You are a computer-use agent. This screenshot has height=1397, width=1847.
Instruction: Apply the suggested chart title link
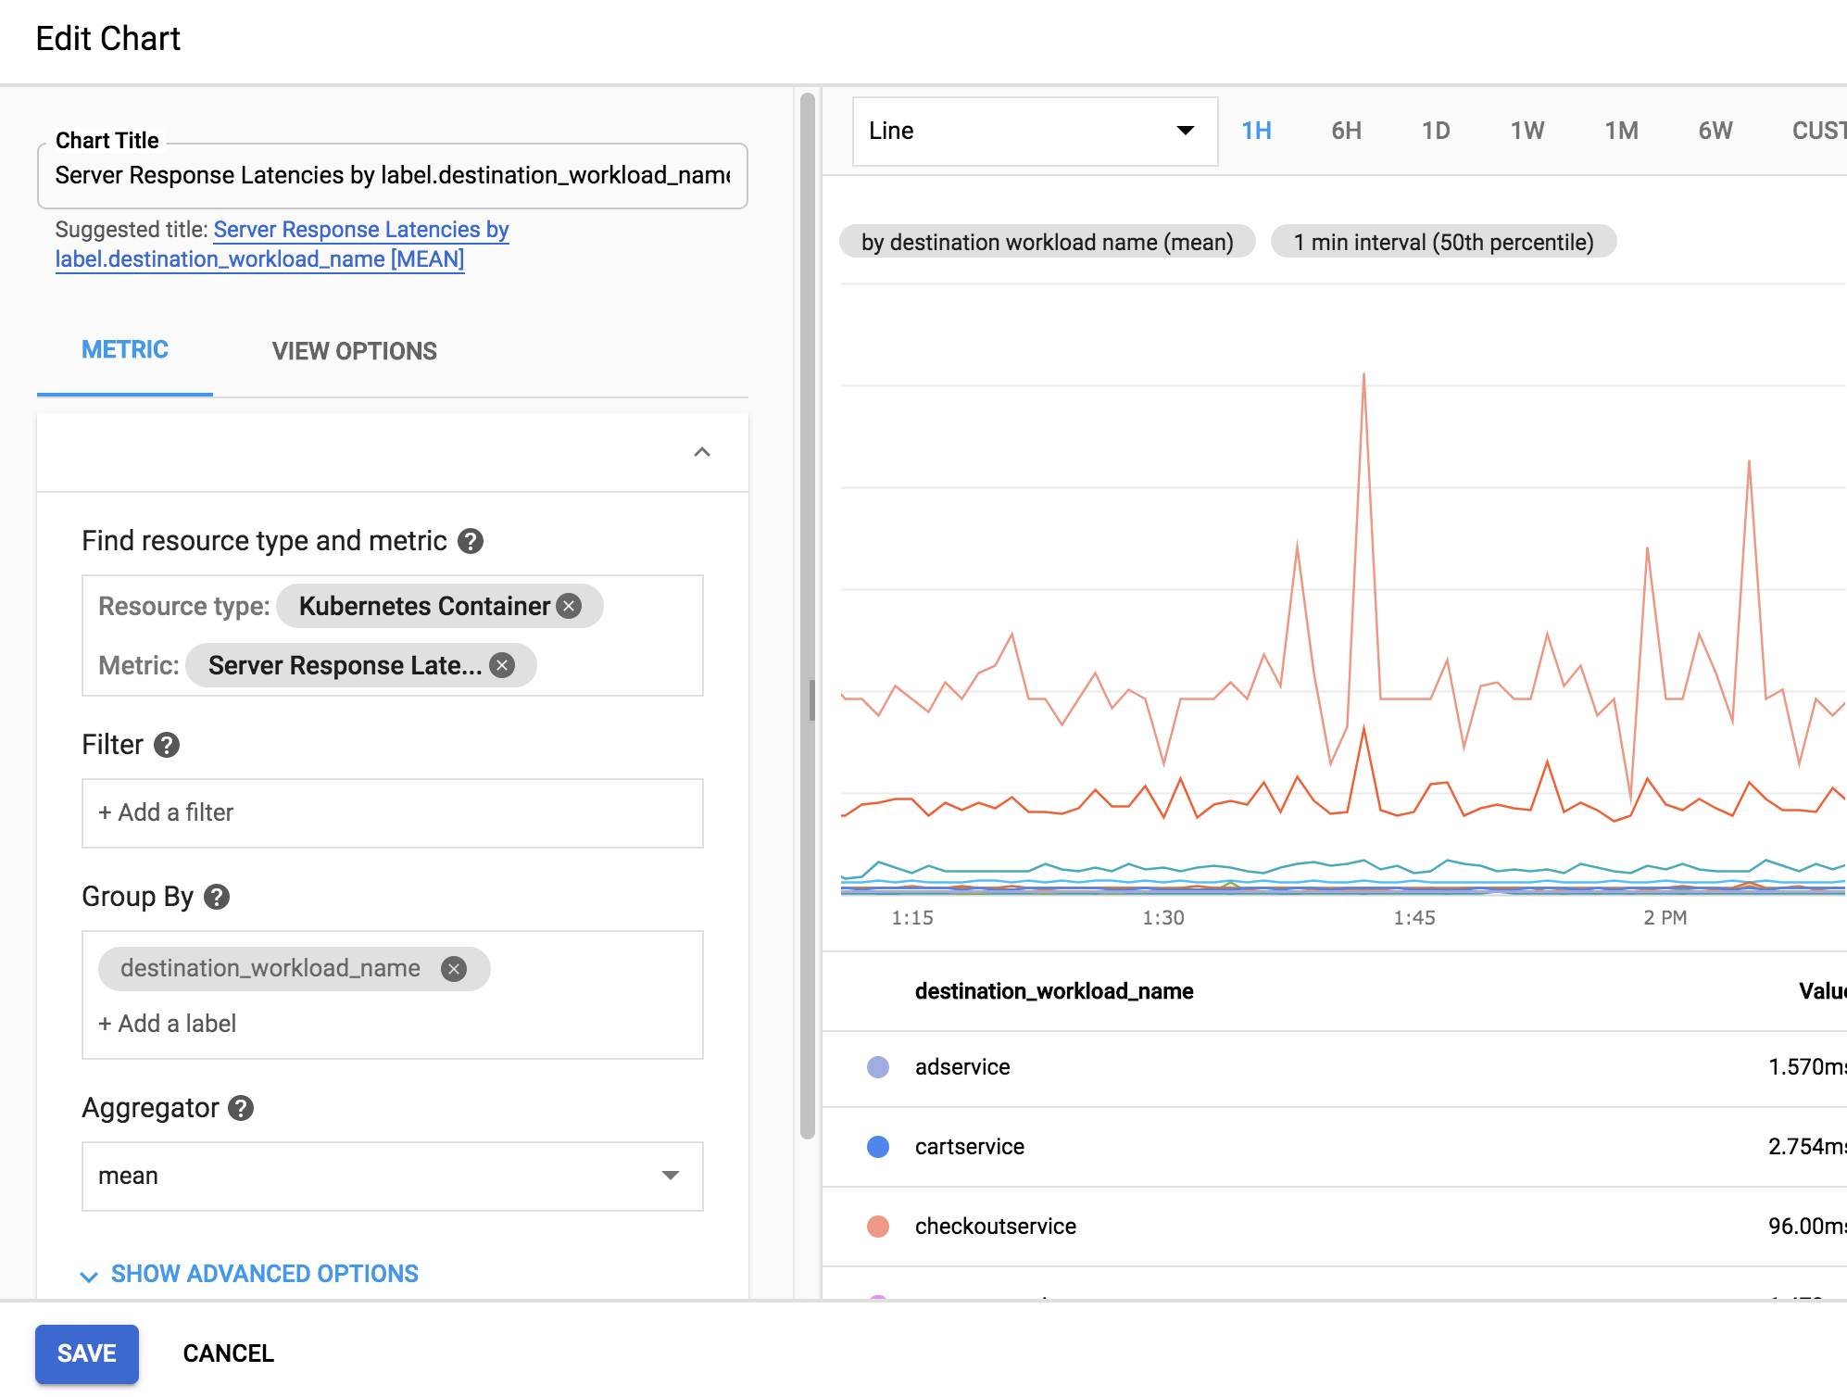[x=283, y=245]
